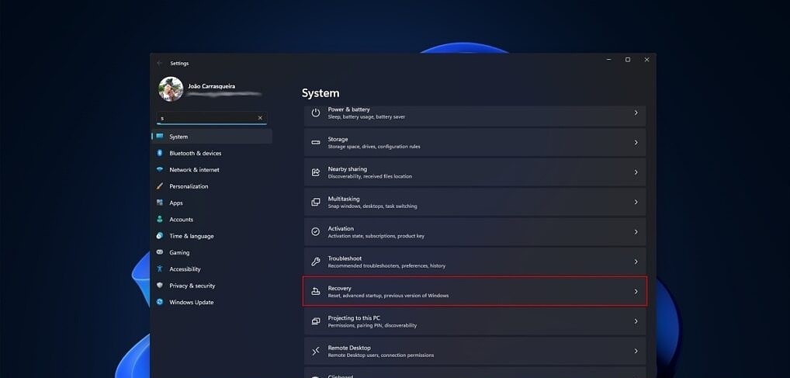This screenshot has height=378, width=790.
Task: Click the Power & battery icon
Action: click(x=316, y=113)
